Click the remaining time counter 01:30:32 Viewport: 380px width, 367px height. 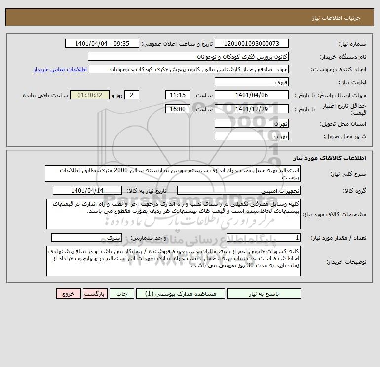[90, 95]
